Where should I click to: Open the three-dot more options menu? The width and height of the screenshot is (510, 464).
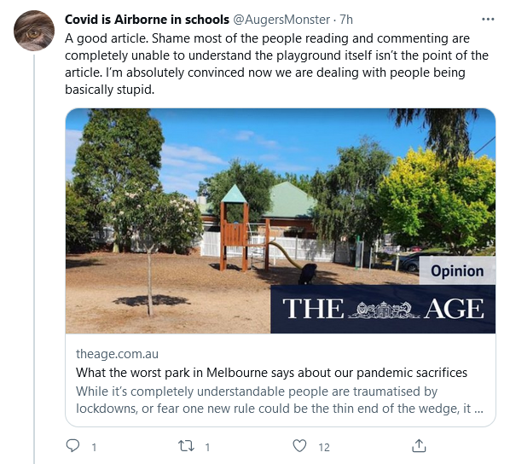click(488, 20)
